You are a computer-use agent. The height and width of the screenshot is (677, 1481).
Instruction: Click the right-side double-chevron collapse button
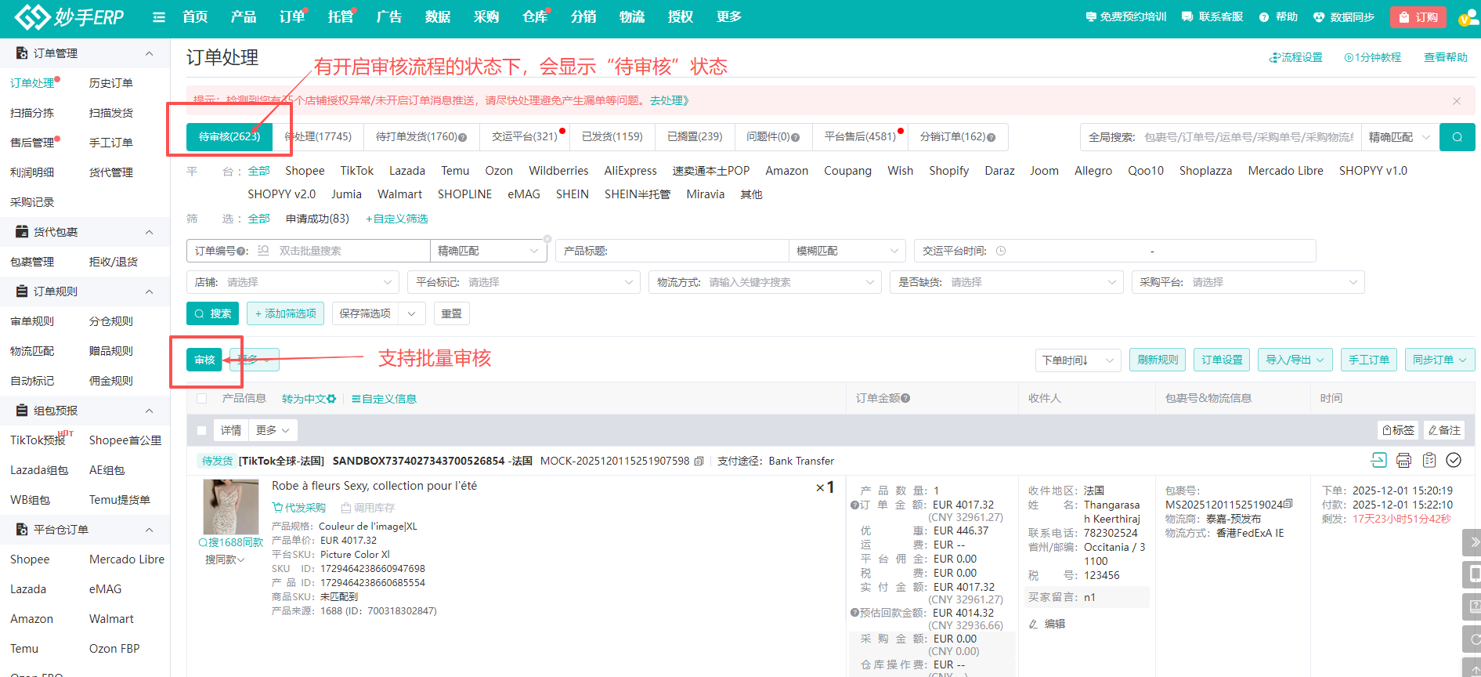point(1472,542)
